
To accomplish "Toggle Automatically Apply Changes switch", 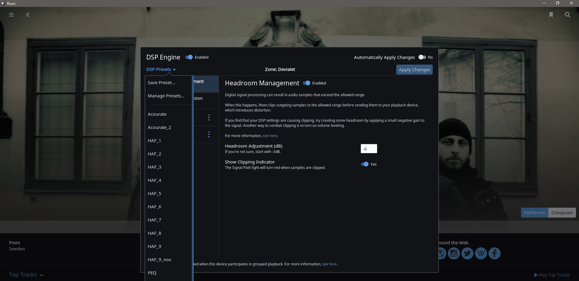I will (422, 57).
